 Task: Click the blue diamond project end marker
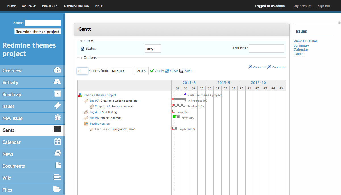pos(185,94)
